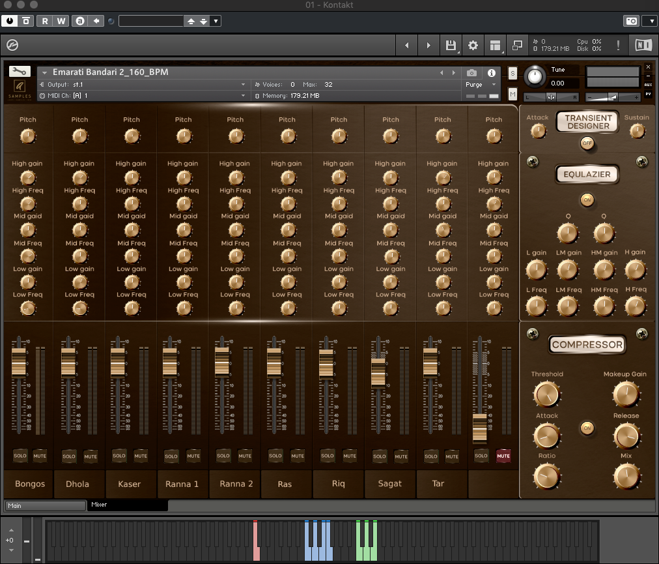Image resolution: width=659 pixels, height=564 pixels.
Task: Click the Native Instruments NI logo
Action: coord(643,45)
